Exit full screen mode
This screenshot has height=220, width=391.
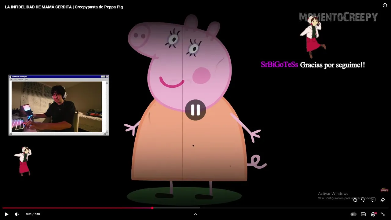pos(383,214)
